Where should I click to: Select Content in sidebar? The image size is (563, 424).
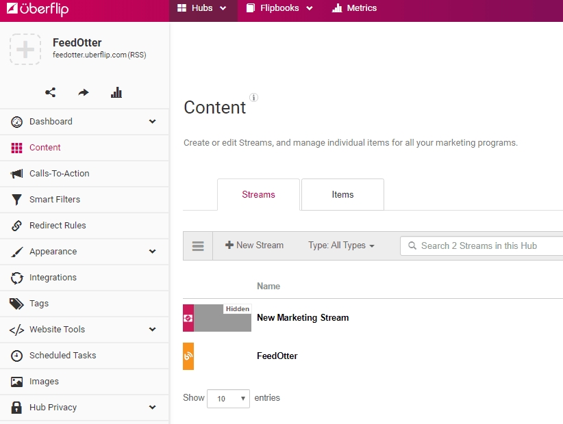[45, 147]
